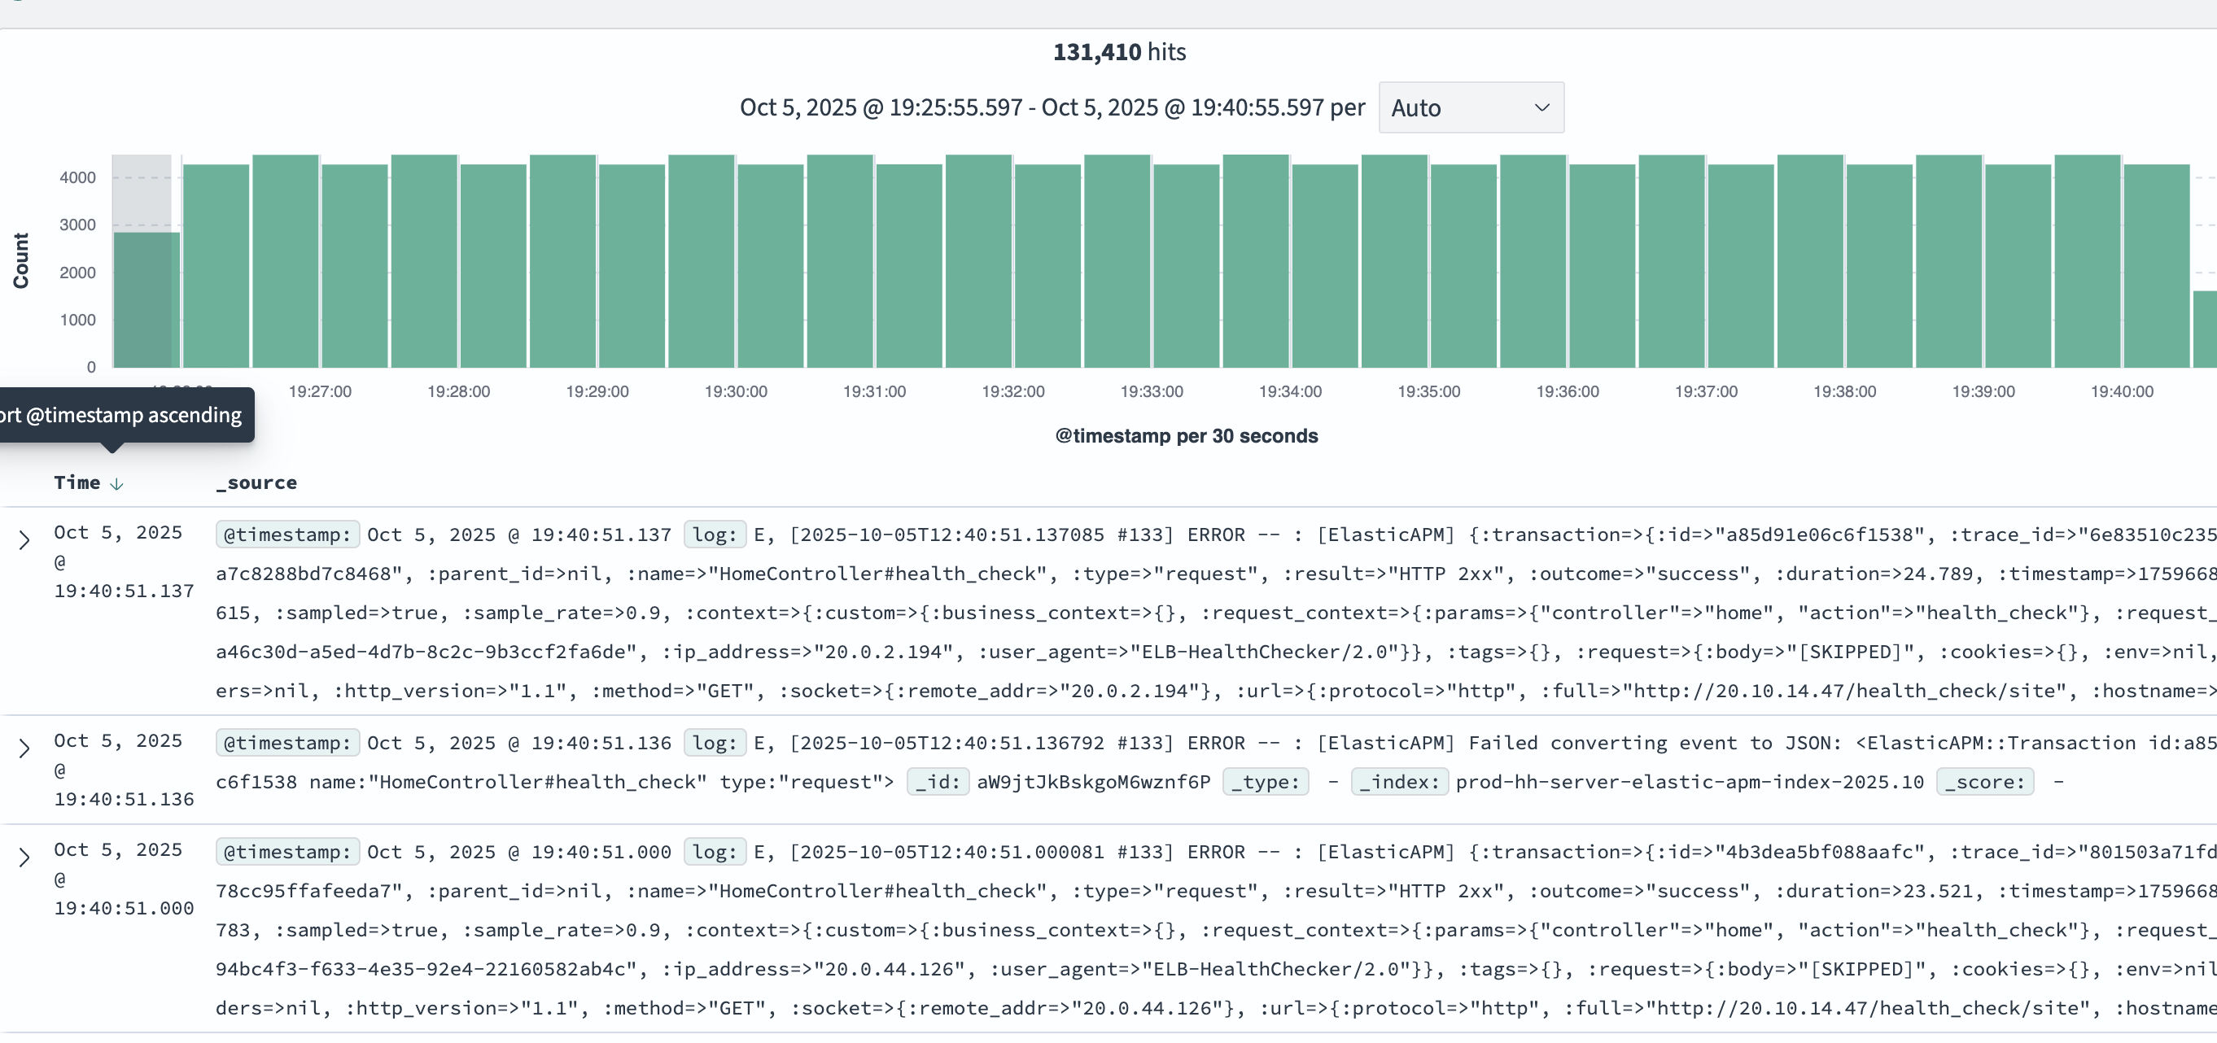
Task: Open the Auto interval dropdown
Action: pos(1470,107)
